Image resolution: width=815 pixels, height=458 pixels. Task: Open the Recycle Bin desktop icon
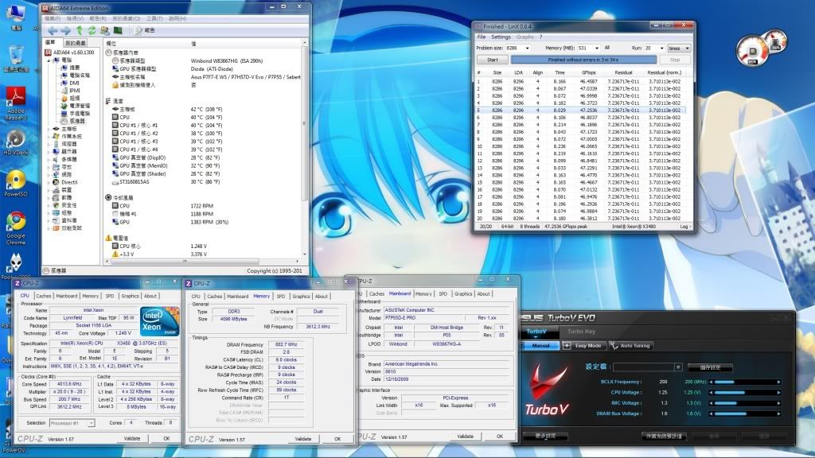[16, 58]
